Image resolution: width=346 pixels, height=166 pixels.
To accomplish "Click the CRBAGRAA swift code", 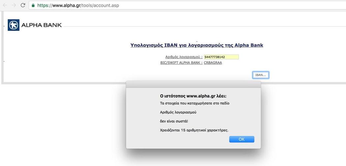I will 213,63.
